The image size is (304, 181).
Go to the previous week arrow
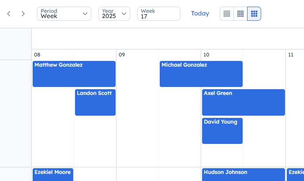[x=9, y=14]
